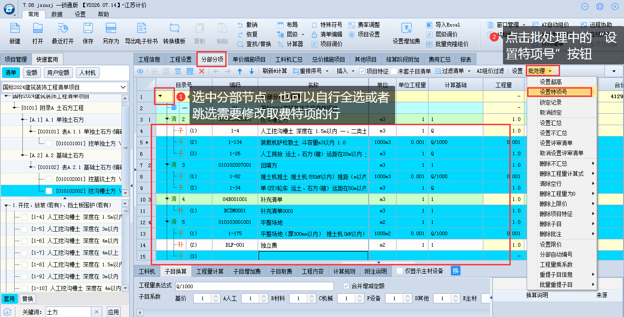Click the blue 换 icon button
Screen dimensions: 624x317
pos(455,271)
